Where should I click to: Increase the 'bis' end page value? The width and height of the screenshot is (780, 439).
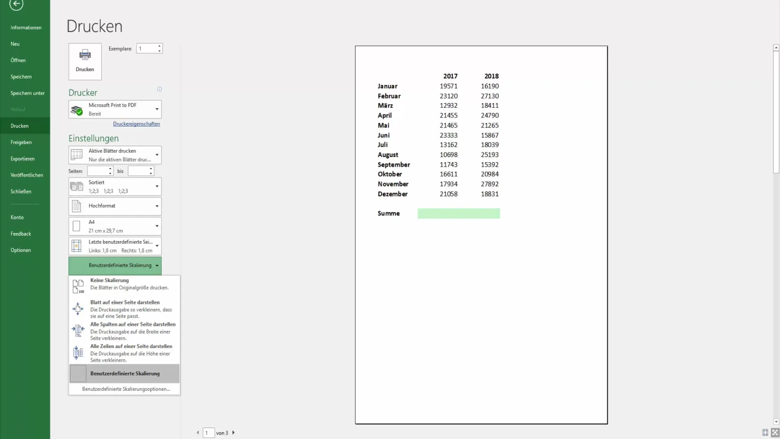pos(151,169)
